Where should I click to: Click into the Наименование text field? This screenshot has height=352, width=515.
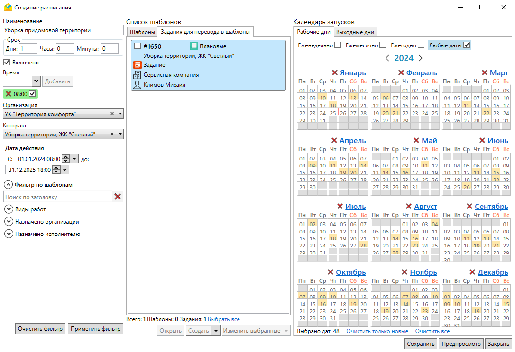[63, 30]
